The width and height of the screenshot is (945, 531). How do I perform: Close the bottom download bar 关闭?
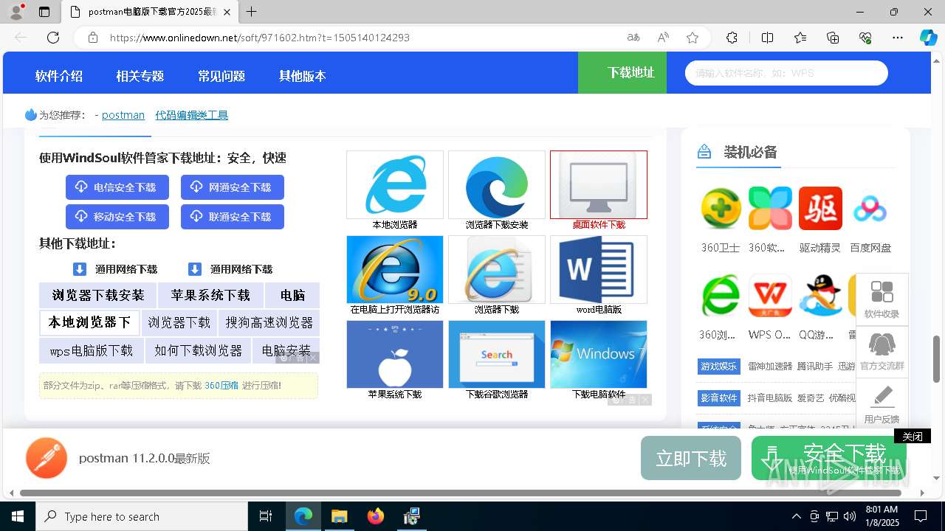click(913, 437)
